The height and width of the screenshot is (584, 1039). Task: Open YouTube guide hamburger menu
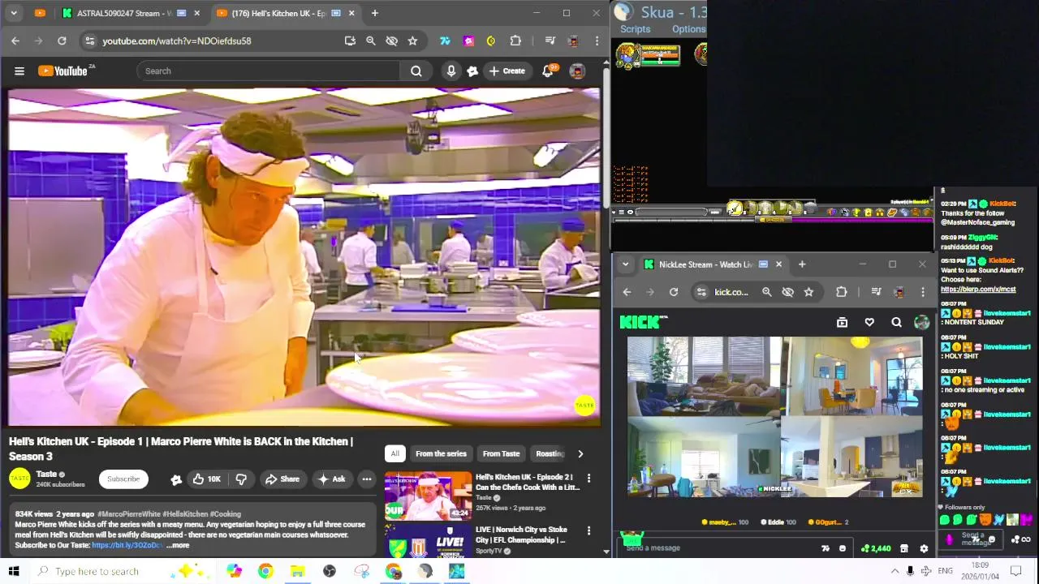pos(19,71)
